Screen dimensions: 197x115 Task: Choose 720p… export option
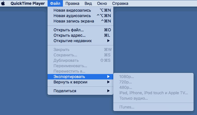pos(153,82)
